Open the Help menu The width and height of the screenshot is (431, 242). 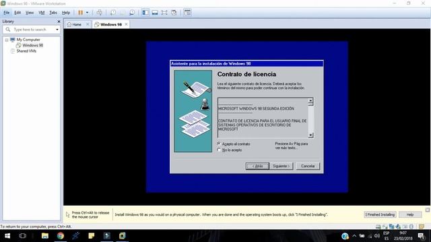click(x=66, y=13)
